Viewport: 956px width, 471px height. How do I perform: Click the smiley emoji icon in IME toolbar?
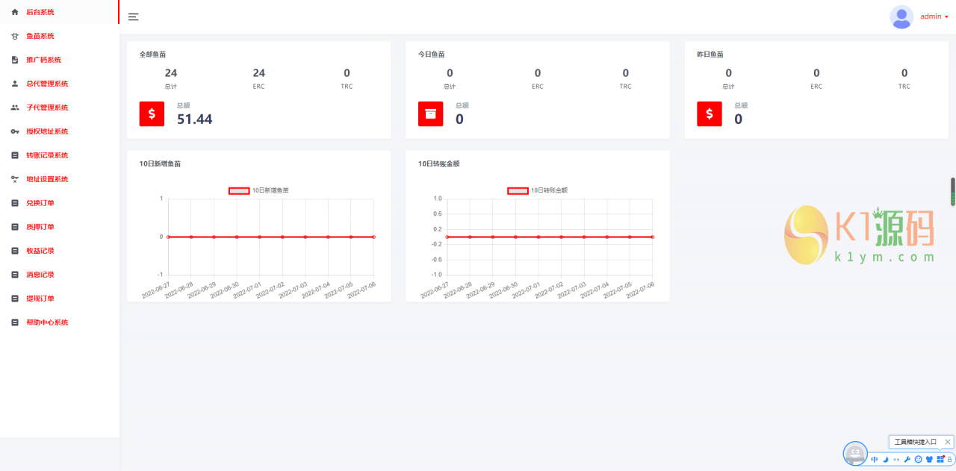(919, 459)
